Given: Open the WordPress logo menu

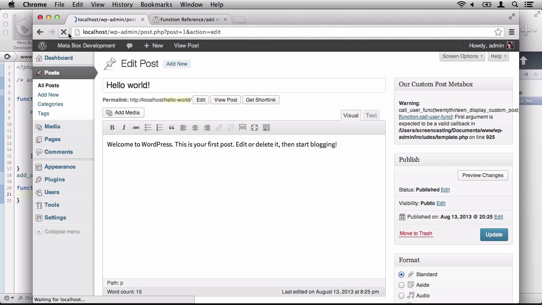Looking at the screenshot, I should pyautogui.click(x=42, y=46).
